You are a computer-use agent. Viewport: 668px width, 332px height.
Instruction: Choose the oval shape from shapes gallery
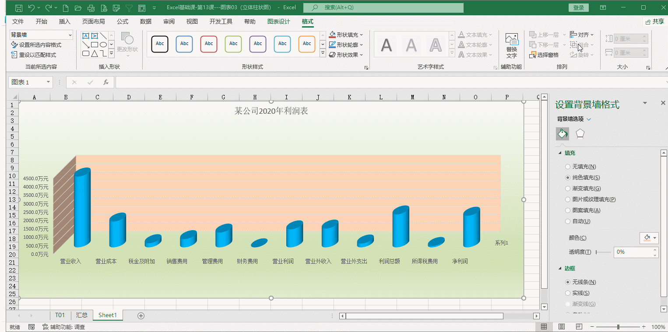(103, 45)
